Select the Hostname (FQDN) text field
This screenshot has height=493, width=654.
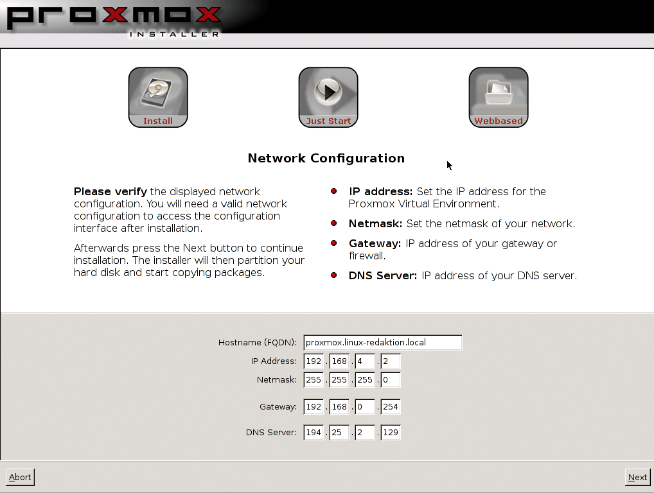click(382, 342)
